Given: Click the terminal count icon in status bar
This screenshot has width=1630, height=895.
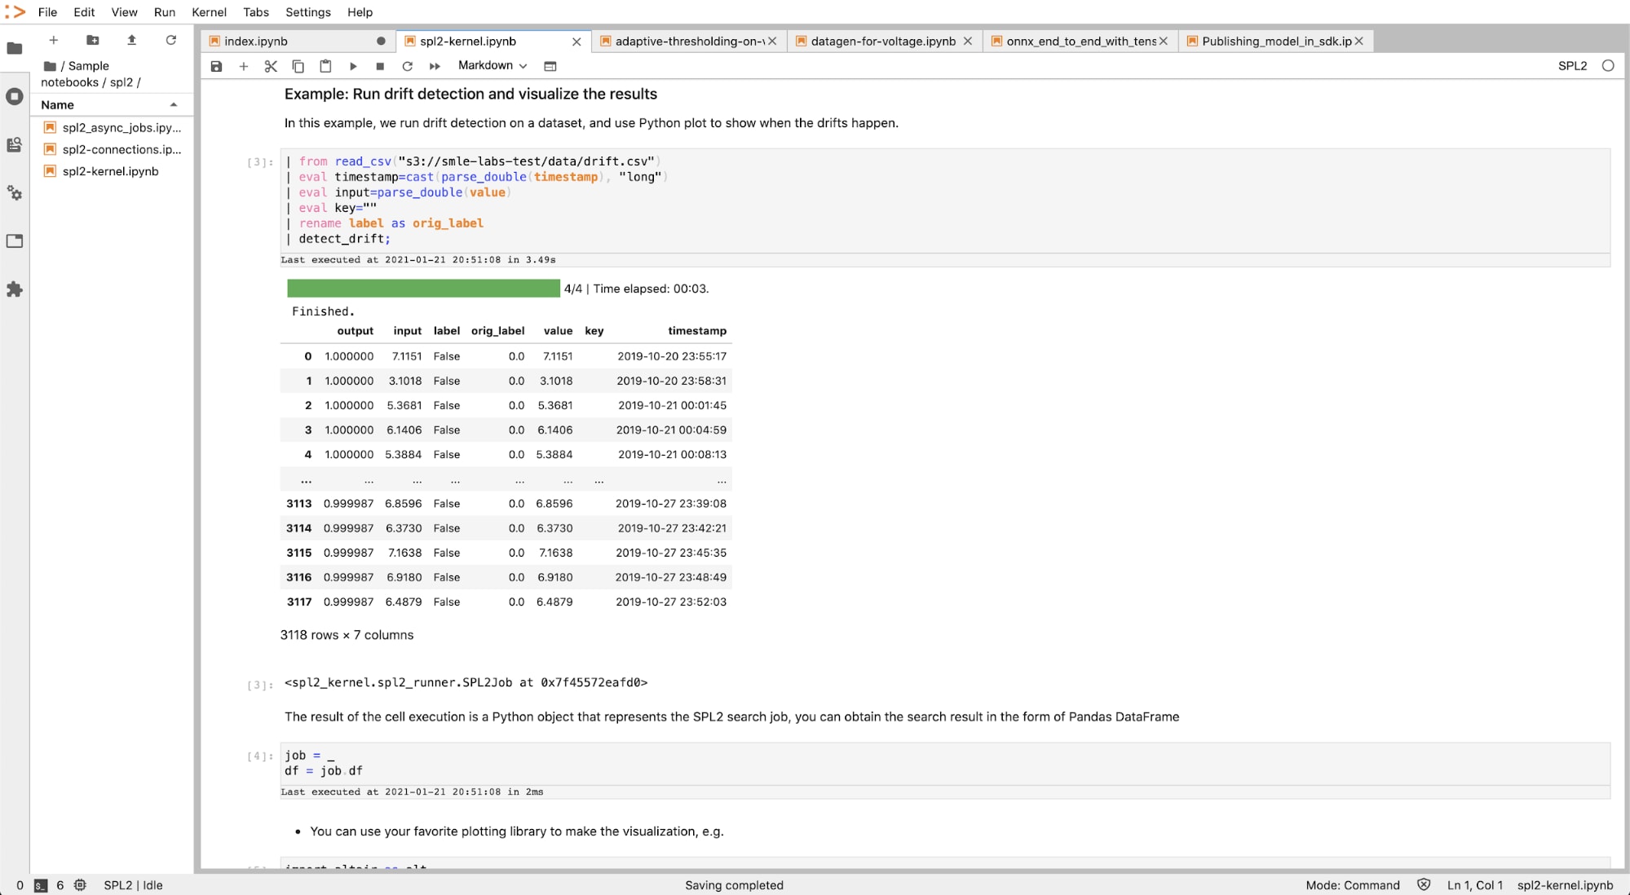Looking at the screenshot, I should pyautogui.click(x=40, y=885).
